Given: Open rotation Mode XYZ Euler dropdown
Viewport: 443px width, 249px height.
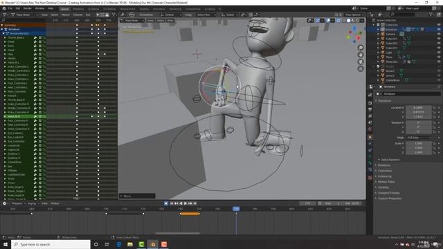Looking at the screenshot, I should pyautogui.click(x=418, y=138).
